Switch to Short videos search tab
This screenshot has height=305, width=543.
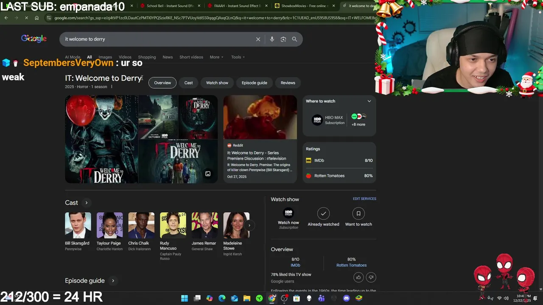click(x=191, y=57)
